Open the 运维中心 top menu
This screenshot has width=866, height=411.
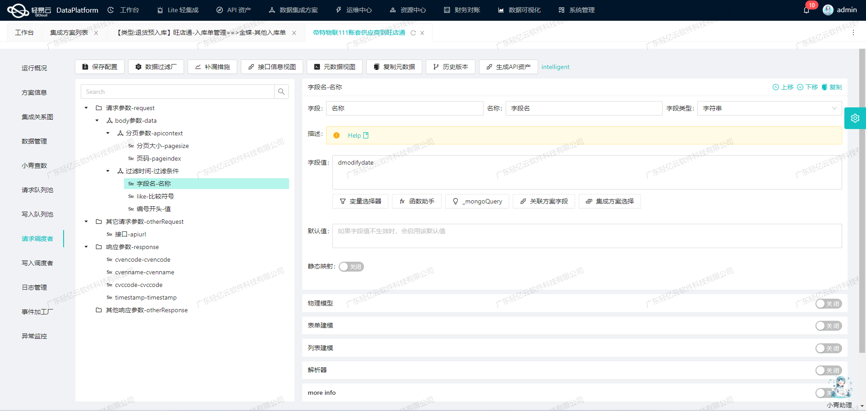(x=354, y=10)
